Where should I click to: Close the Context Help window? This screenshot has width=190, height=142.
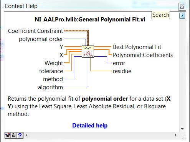pyautogui.click(x=182, y=7)
